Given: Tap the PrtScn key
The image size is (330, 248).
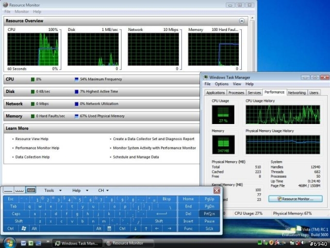Looking at the screenshot, I should pyautogui.click(x=209, y=213).
